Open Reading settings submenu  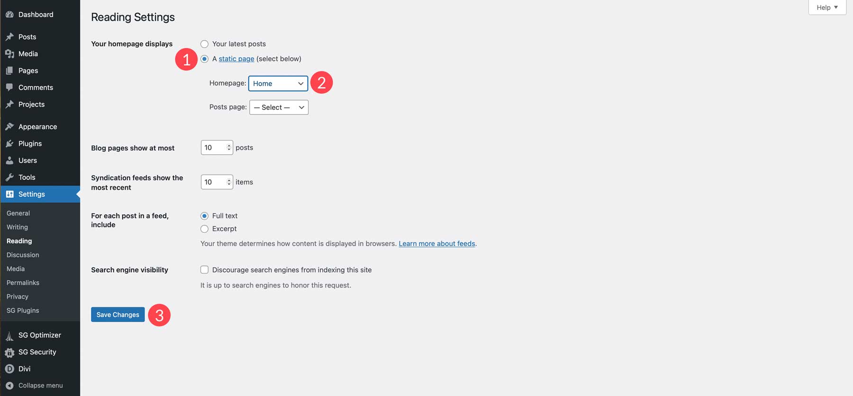(x=19, y=241)
